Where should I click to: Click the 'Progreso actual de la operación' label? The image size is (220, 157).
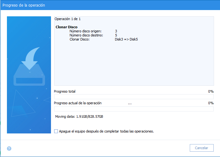click(78, 103)
